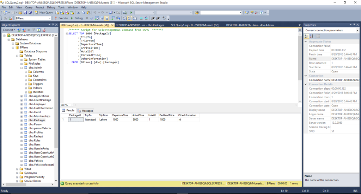Click Display Estimated Execution Plan icon
Image resolution: width=361 pixels, height=194 pixels.
pos(97,18)
